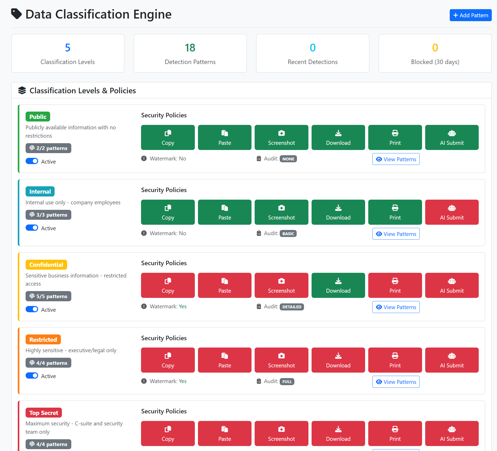Click the Print policy icon for Restricted

coord(395,356)
